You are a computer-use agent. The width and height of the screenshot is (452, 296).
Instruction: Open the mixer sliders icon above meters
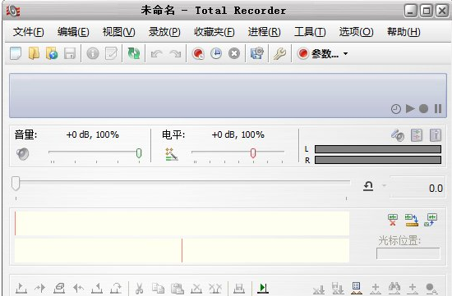click(x=417, y=135)
